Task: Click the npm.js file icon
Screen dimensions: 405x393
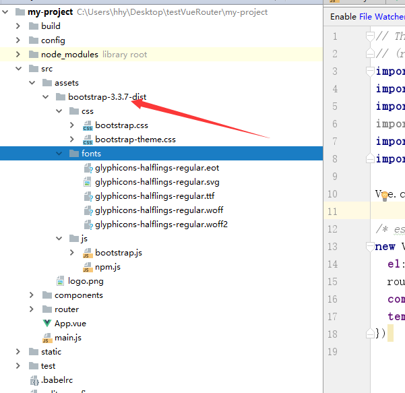Action: tap(88, 267)
